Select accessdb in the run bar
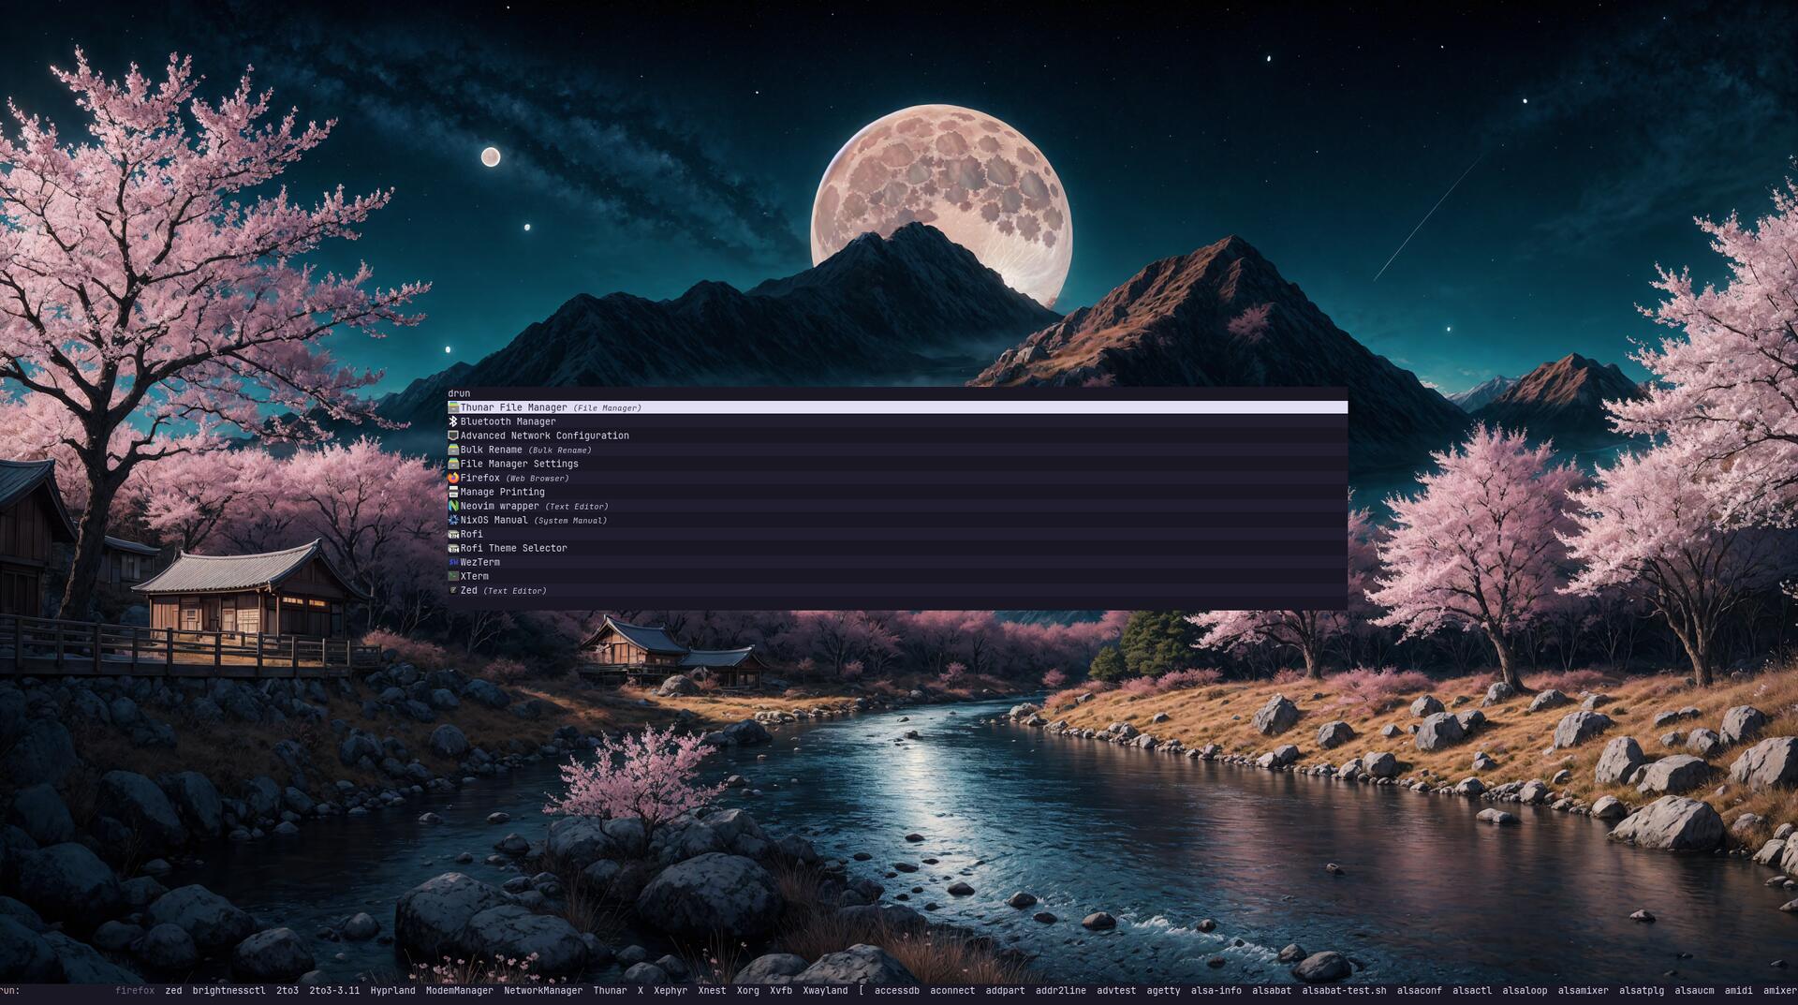 pos(897,990)
